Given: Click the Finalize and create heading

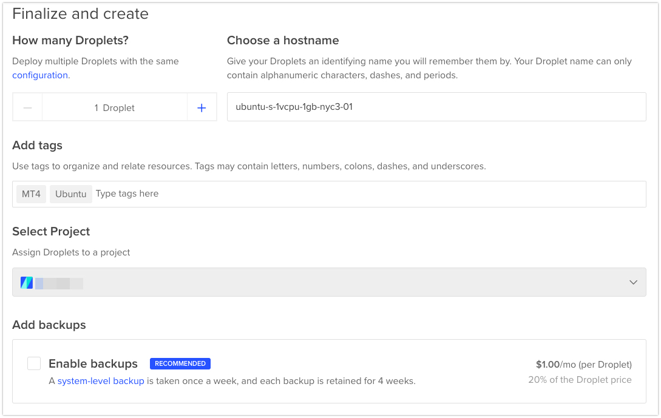Looking at the screenshot, I should [x=81, y=14].
